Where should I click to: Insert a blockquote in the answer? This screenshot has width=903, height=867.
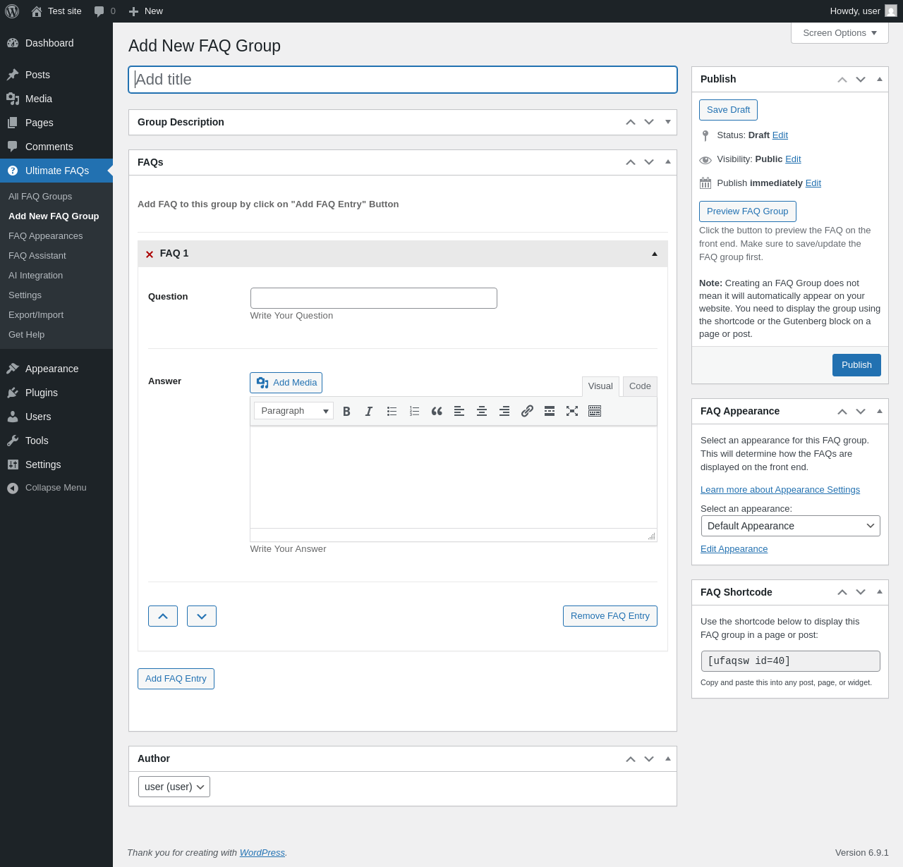tap(437, 411)
